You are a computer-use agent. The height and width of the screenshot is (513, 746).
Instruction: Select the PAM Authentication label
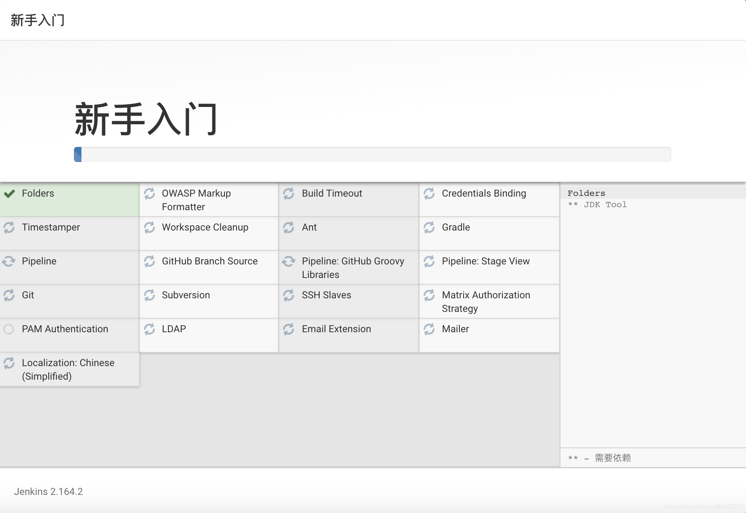coord(65,329)
